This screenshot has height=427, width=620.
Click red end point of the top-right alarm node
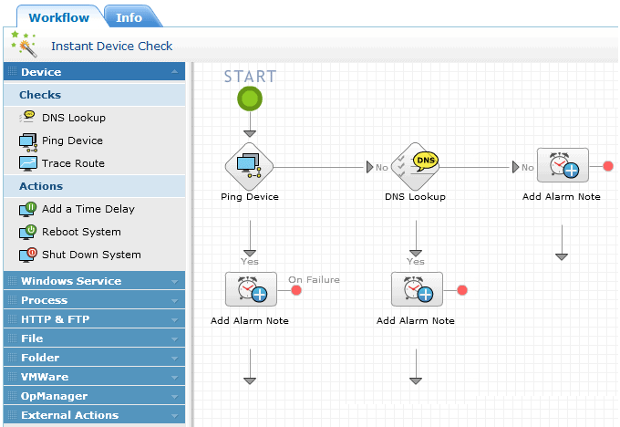click(608, 166)
